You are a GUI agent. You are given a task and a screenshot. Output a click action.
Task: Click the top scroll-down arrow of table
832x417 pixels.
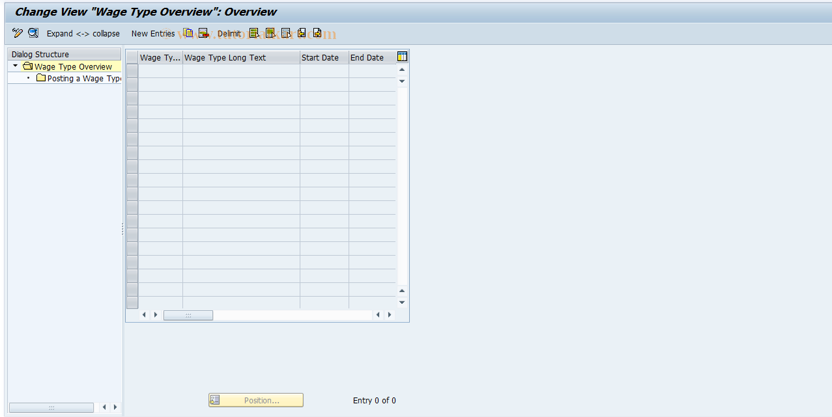[x=402, y=81]
